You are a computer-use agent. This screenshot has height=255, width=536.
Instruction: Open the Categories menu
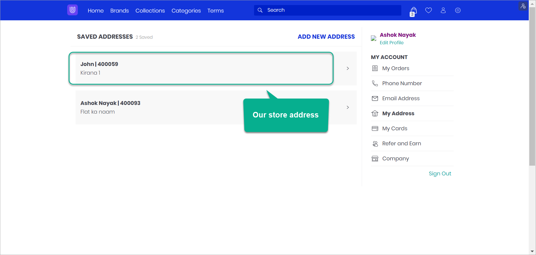point(186,11)
